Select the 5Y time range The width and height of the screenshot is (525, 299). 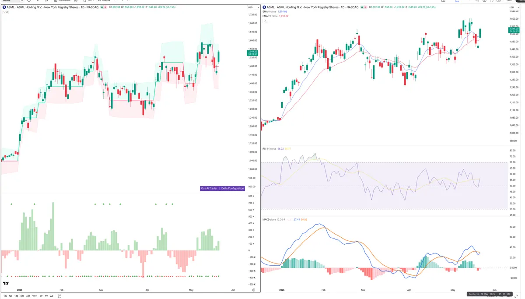click(46, 296)
